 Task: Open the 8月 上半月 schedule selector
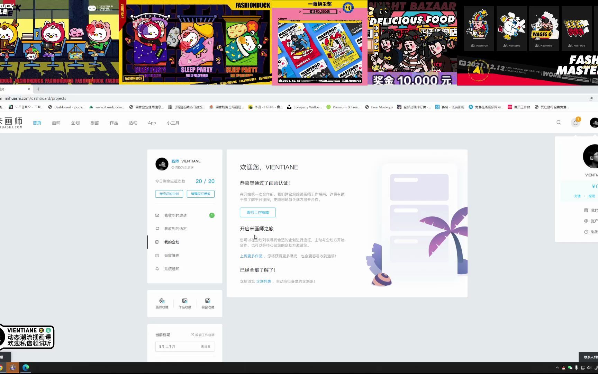[185, 346]
